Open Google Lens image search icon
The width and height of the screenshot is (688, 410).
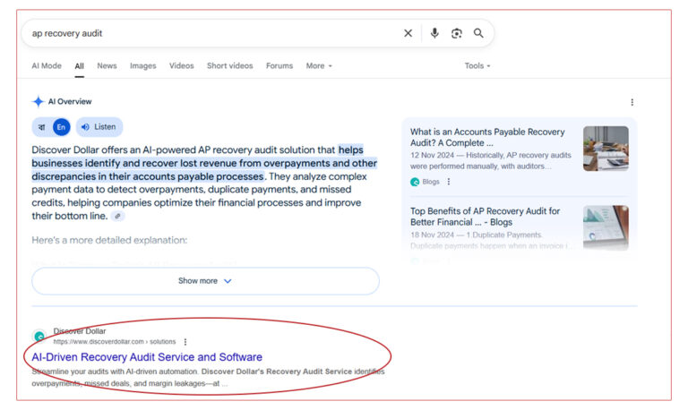tap(457, 33)
